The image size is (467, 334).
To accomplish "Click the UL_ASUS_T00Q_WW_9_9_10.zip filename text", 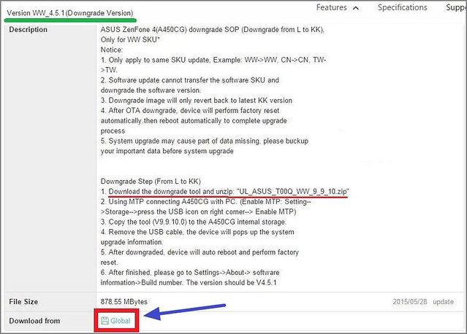I will (292, 191).
